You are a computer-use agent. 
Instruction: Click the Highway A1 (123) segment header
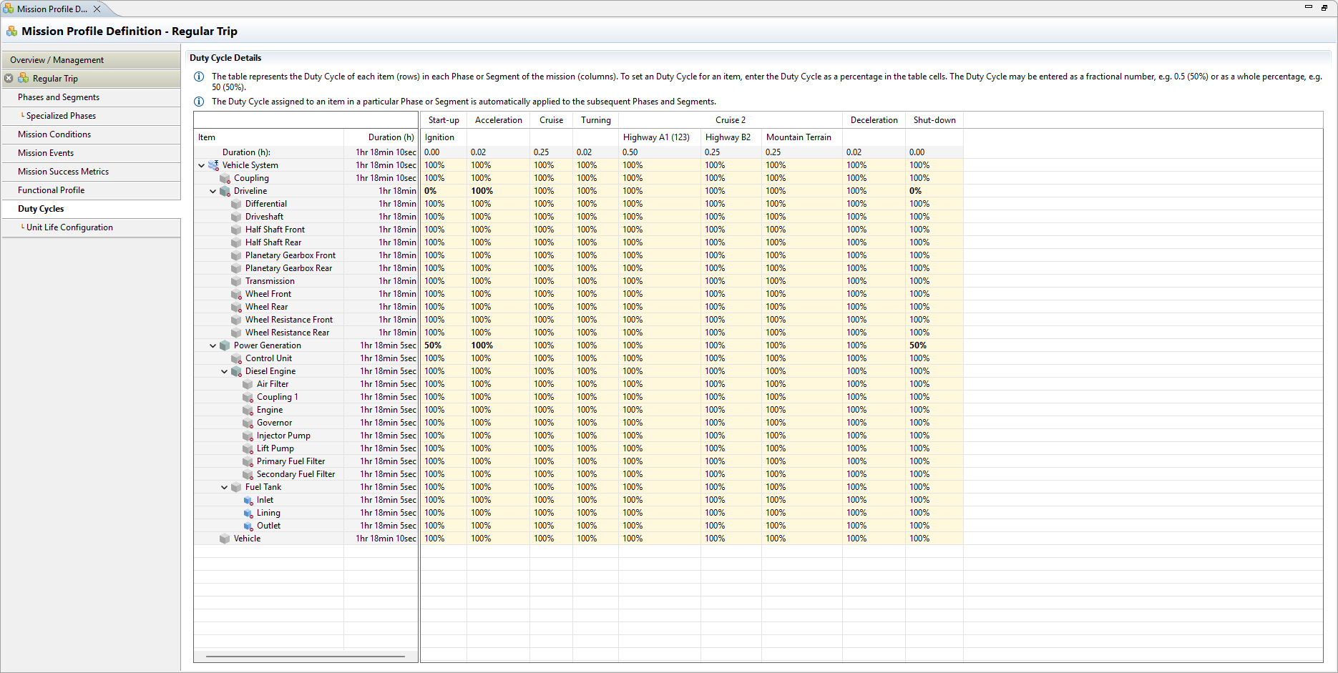660,137
